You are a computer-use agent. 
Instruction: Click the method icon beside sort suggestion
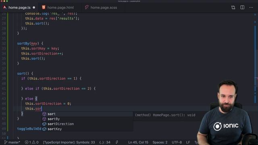pos(44,114)
